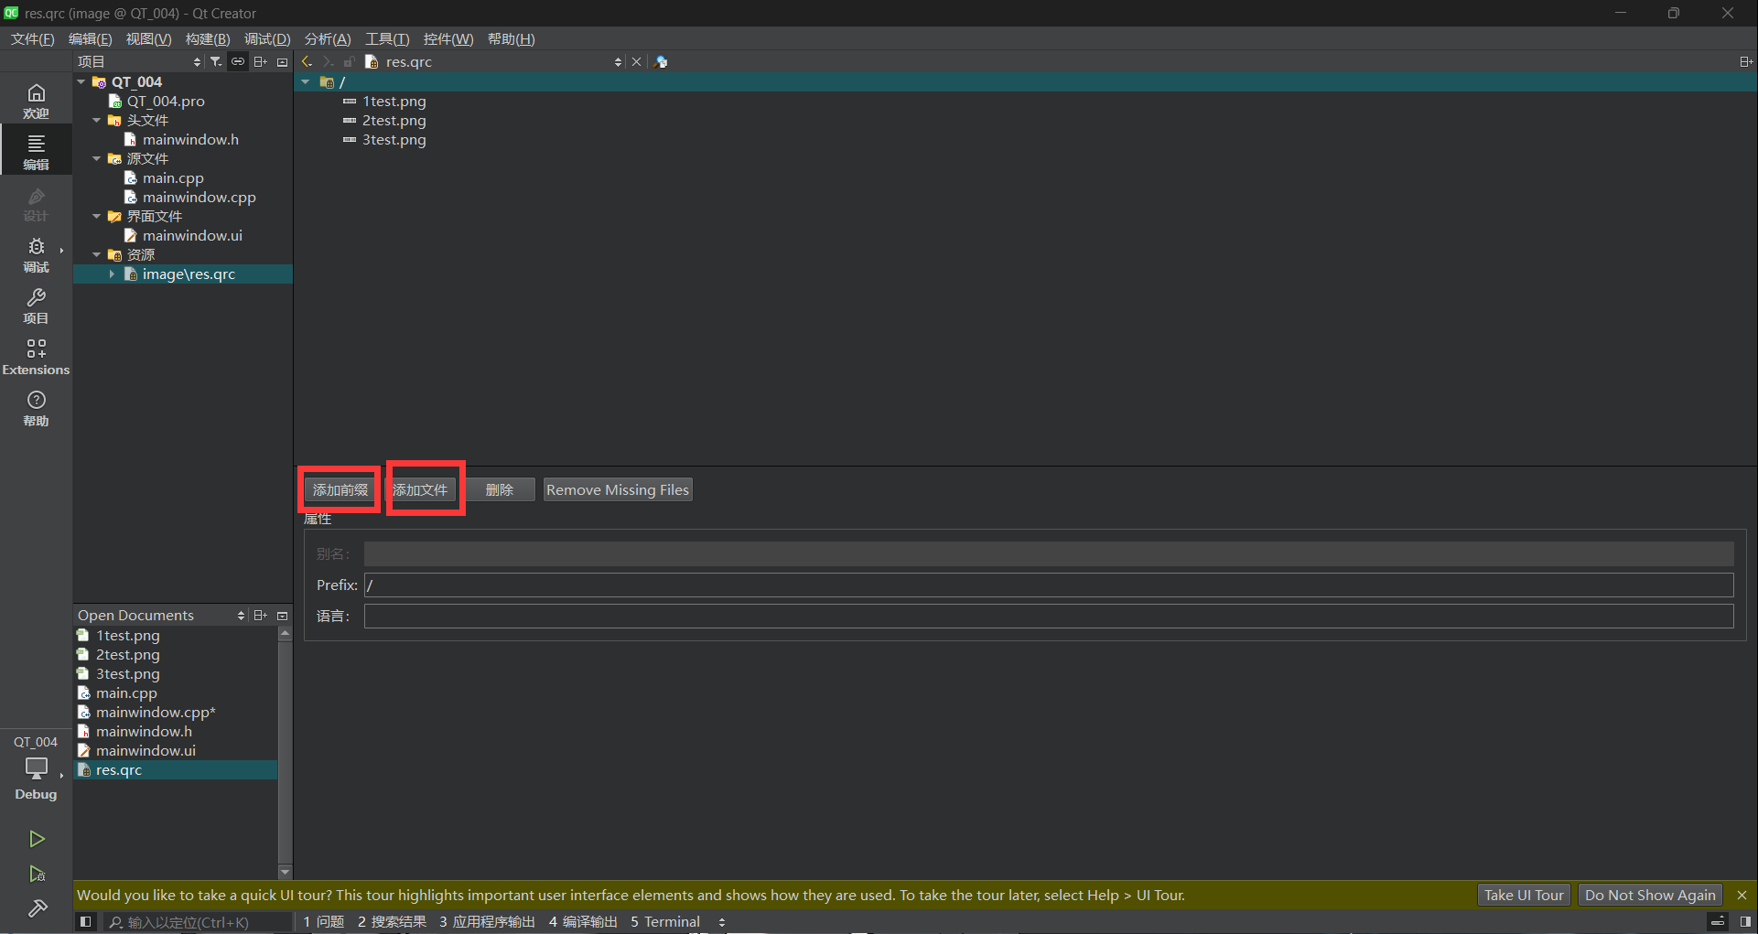Click the 添加前缀 button
Image resolution: width=1758 pixels, height=934 pixels.
coord(340,489)
